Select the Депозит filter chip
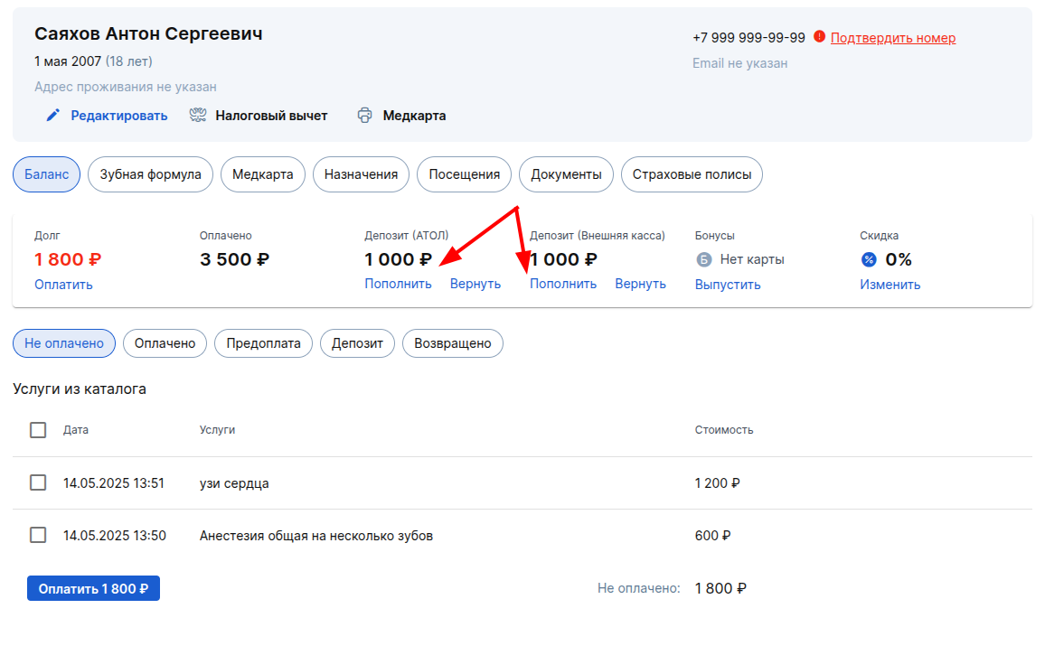 (357, 343)
